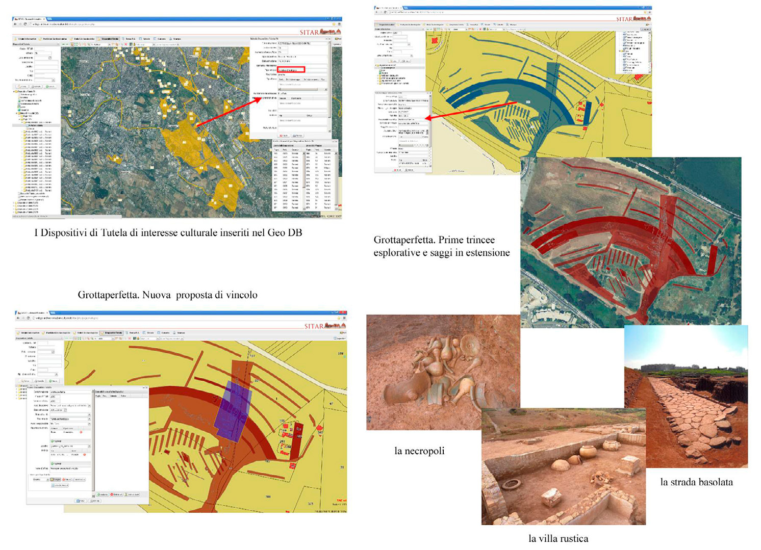Click red remove icon in the Comune row
The height and width of the screenshot is (550, 761).
pyautogui.click(x=81, y=432)
